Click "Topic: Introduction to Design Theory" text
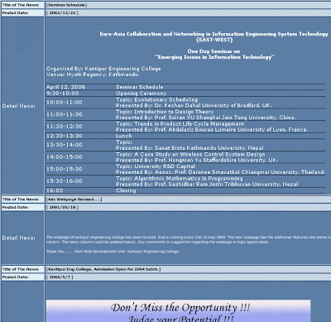This screenshot has width=331, height=322. tap(165, 112)
